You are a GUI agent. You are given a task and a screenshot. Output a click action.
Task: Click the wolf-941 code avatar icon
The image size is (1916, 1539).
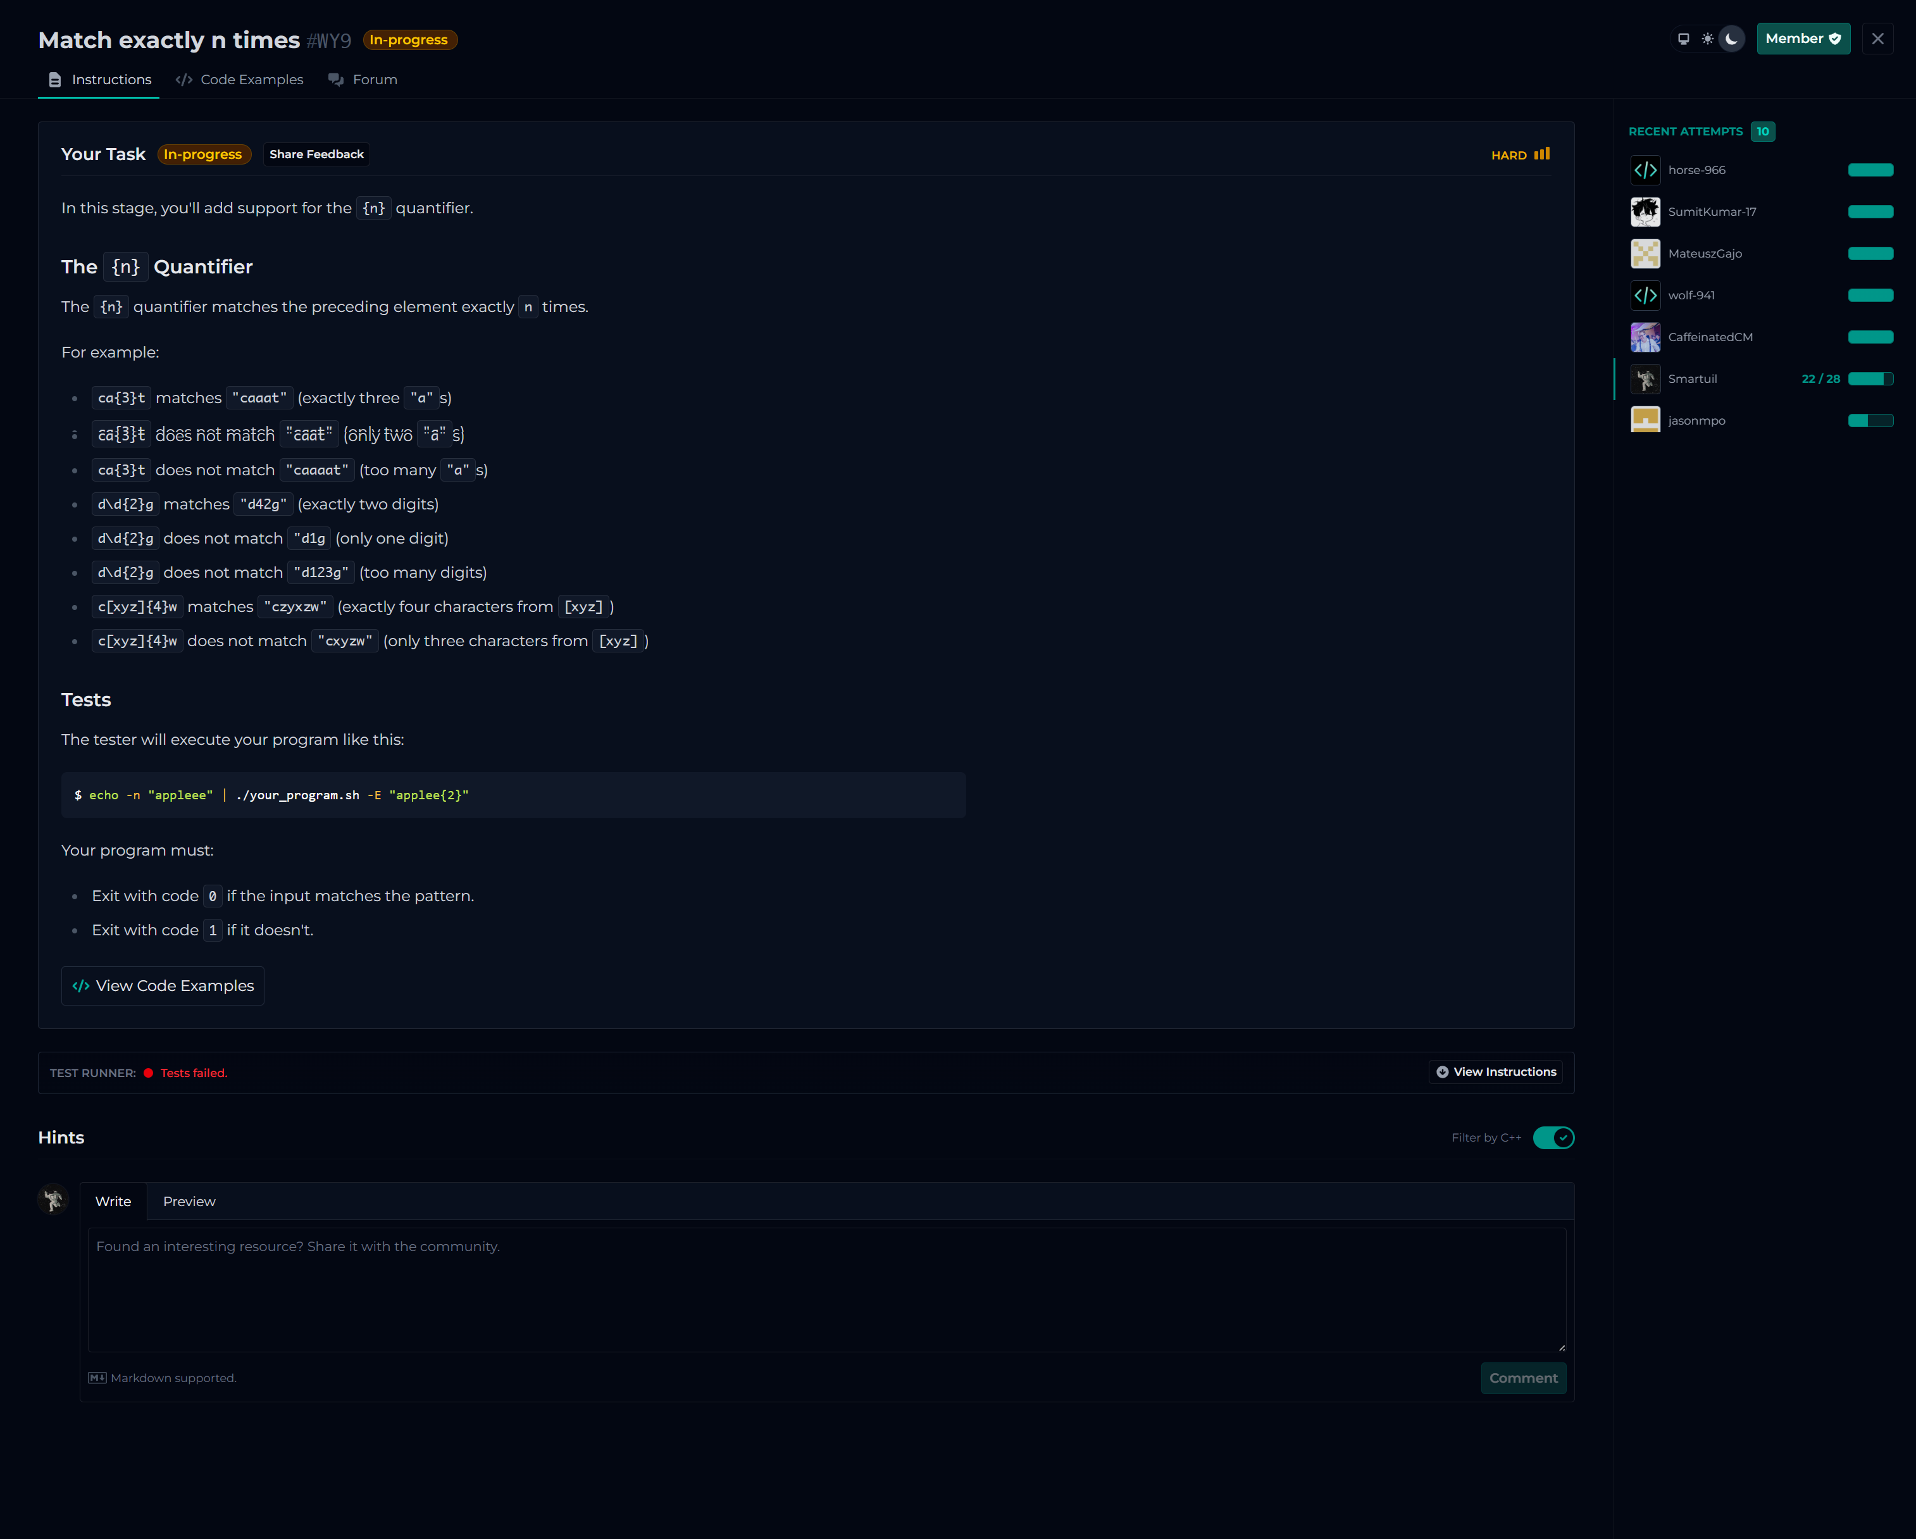pyautogui.click(x=1645, y=295)
